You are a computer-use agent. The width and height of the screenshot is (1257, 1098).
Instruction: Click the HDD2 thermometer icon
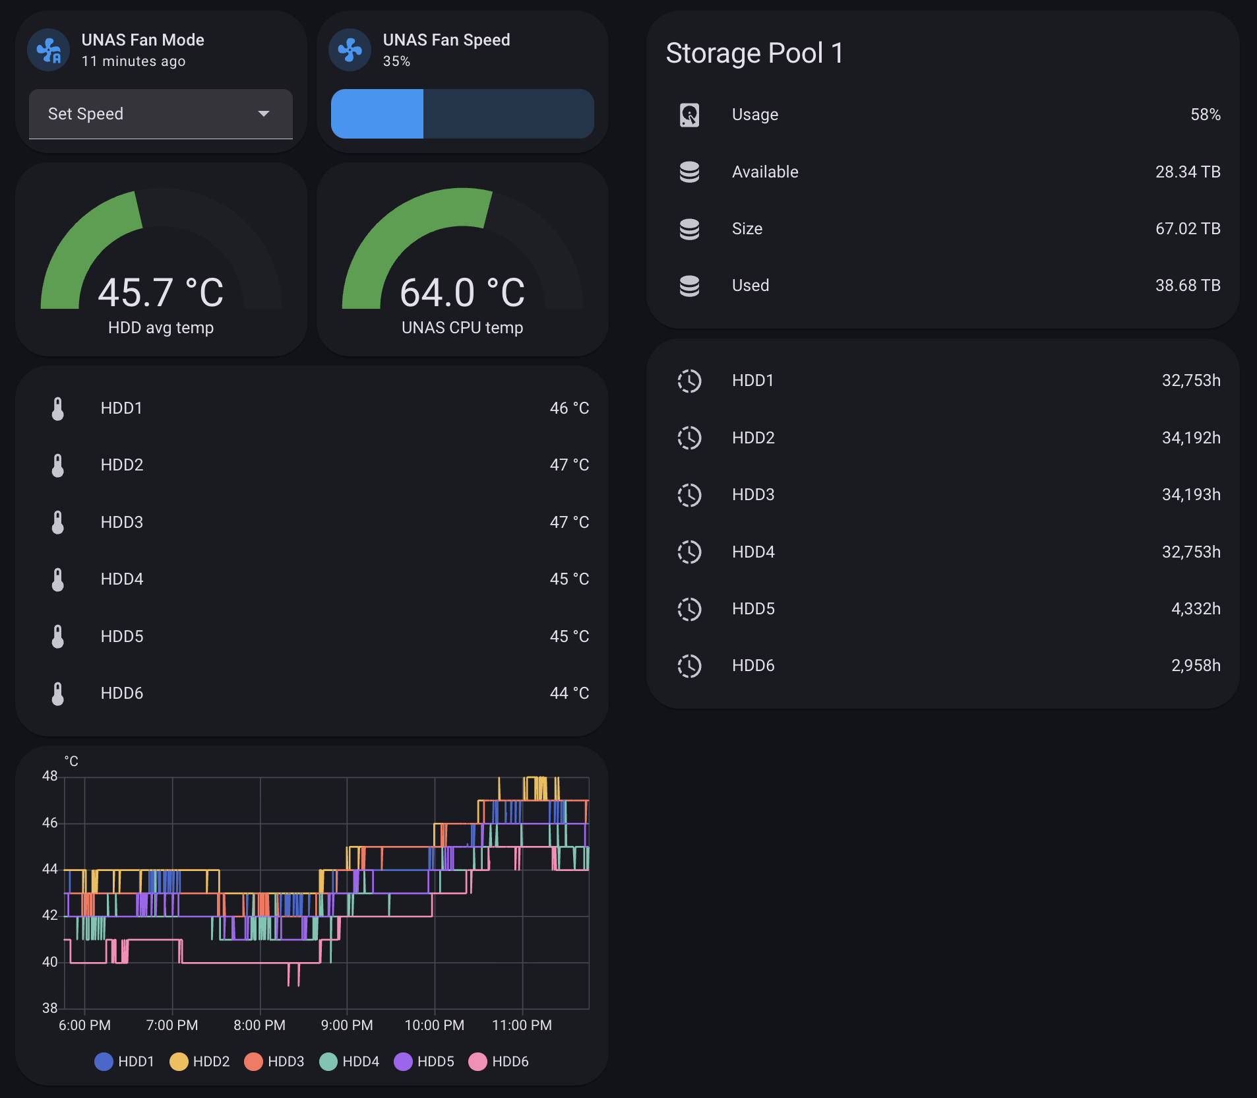tap(58, 465)
